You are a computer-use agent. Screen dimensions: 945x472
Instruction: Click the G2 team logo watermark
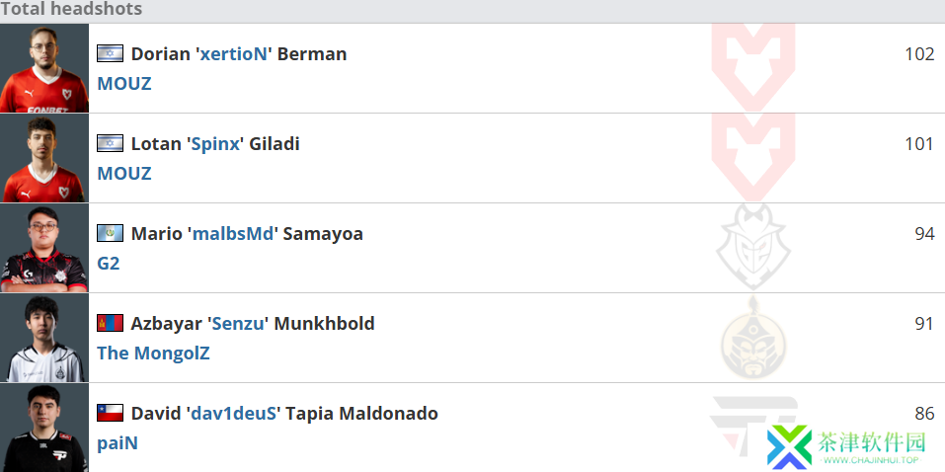[x=753, y=248]
